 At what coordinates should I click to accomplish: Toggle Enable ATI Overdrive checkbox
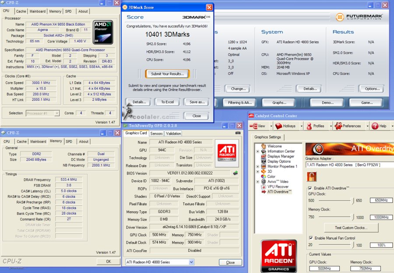pos(310,188)
